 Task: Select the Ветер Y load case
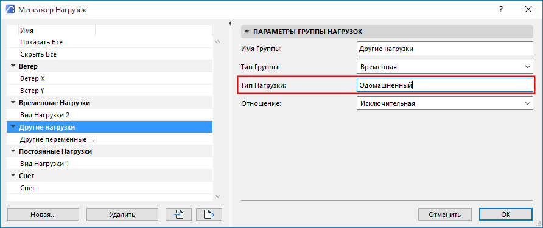pos(110,91)
